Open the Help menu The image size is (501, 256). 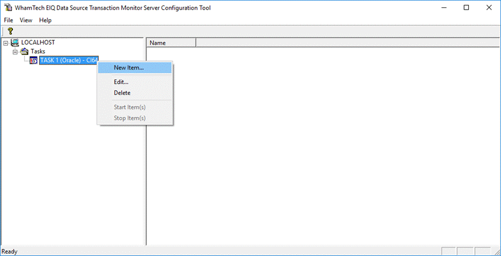click(x=45, y=20)
